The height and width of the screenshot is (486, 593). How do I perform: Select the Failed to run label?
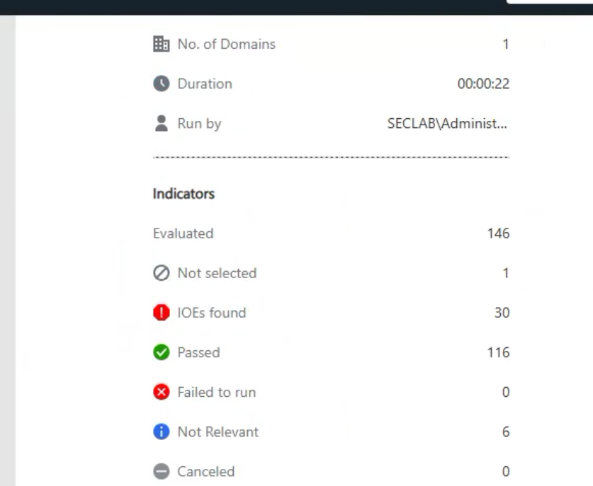(x=217, y=392)
